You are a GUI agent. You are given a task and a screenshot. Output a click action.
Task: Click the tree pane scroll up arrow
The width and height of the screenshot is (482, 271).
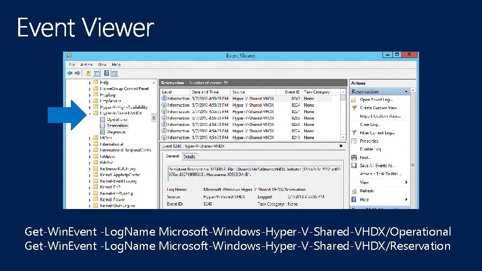[154, 83]
